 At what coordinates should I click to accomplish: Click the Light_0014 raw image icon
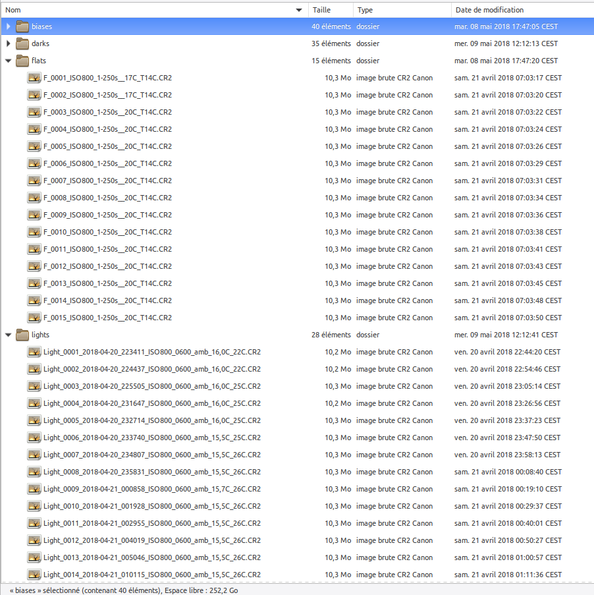(x=34, y=575)
